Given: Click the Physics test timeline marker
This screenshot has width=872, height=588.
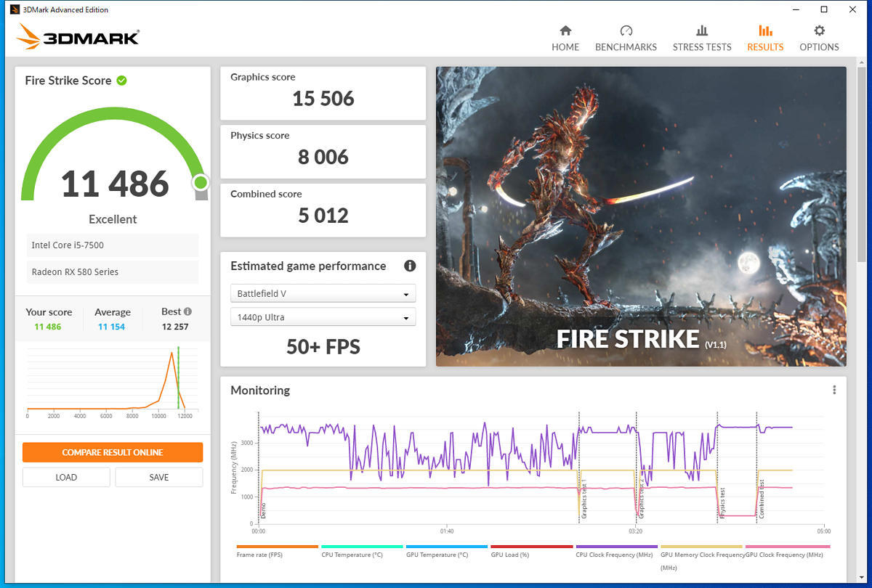Looking at the screenshot, I should 722,502.
